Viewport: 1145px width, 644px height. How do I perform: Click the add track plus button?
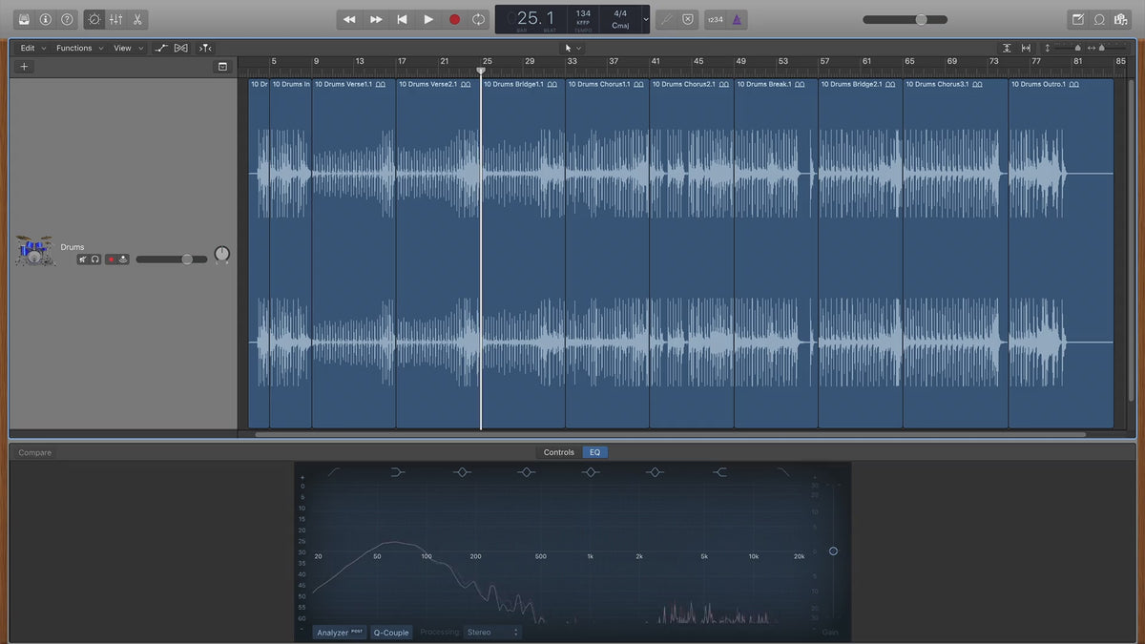pyautogui.click(x=24, y=67)
